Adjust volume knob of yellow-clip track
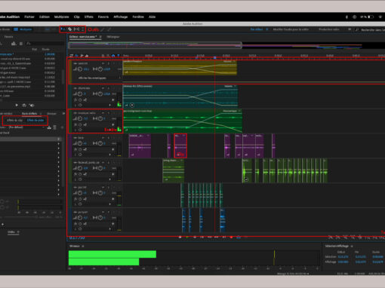 (x=80, y=69)
